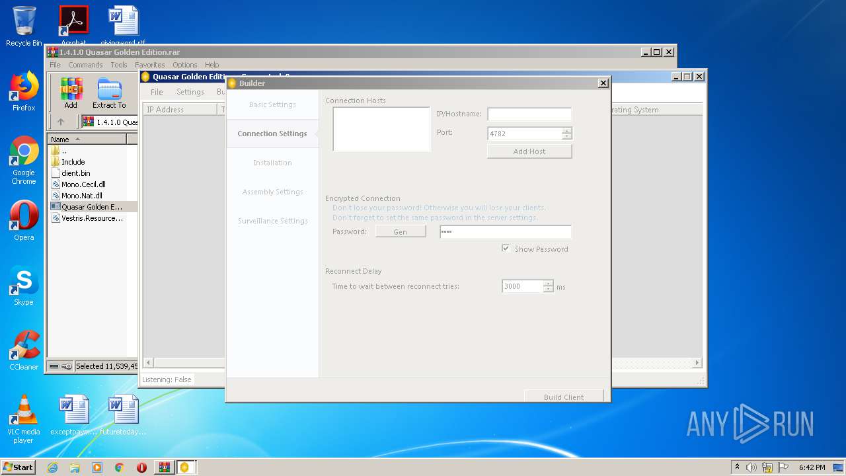
Task: Select Quasar Golden E... file entry
Action: tap(92, 207)
